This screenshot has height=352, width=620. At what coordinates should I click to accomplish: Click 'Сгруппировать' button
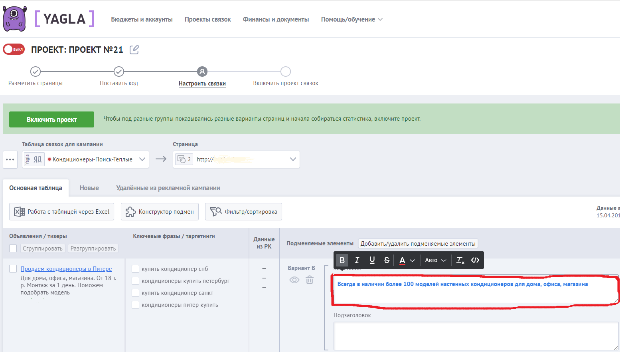pos(43,249)
